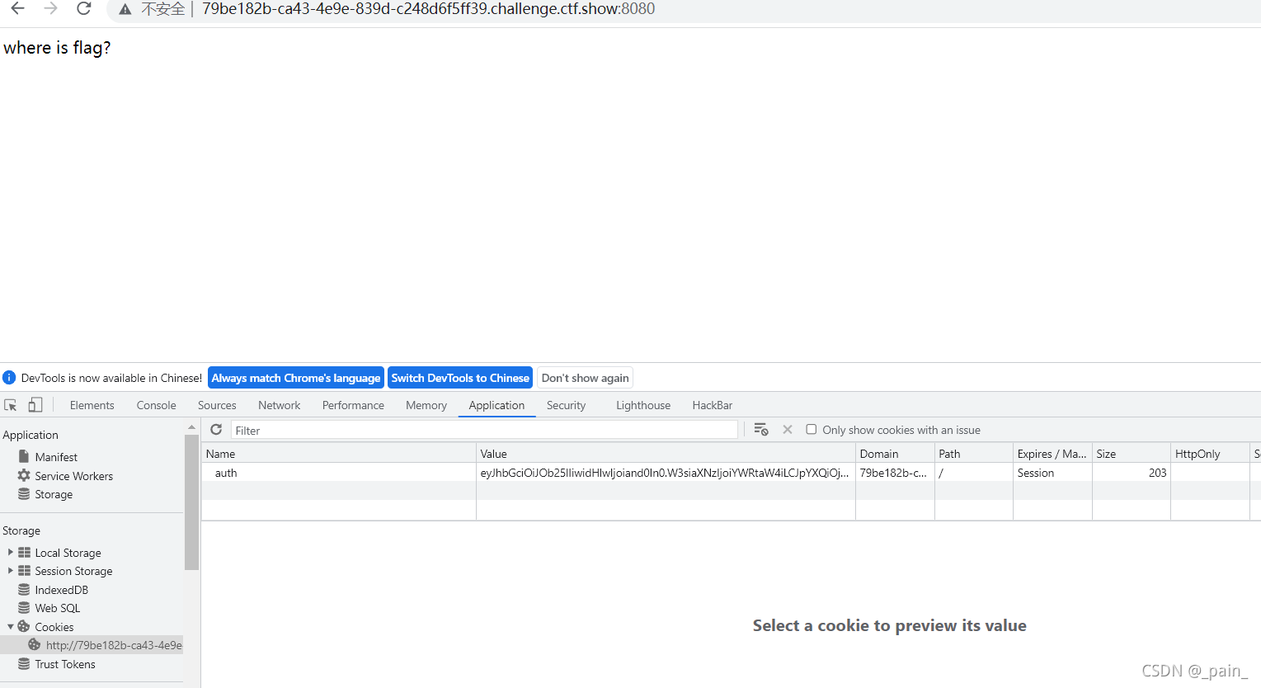
Task: Click the not-secure warning triangle icon
Action: click(x=125, y=10)
